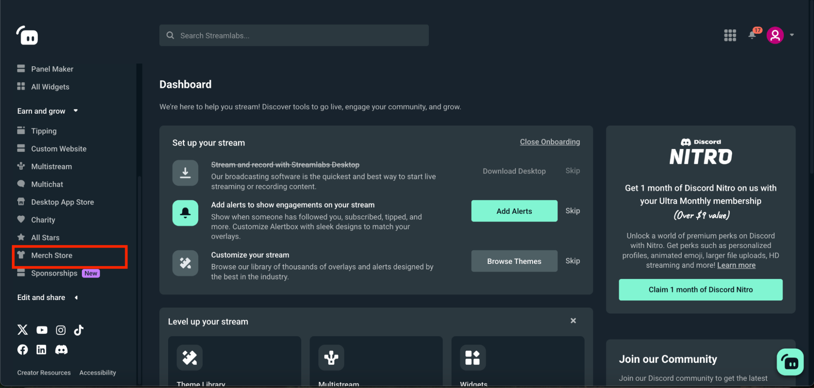Click the Merch Store icon highlighted in red
The height and width of the screenshot is (388, 814).
(22, 255)
